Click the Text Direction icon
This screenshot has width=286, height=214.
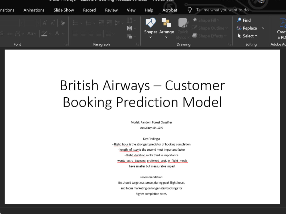click(x=129, y=20)
